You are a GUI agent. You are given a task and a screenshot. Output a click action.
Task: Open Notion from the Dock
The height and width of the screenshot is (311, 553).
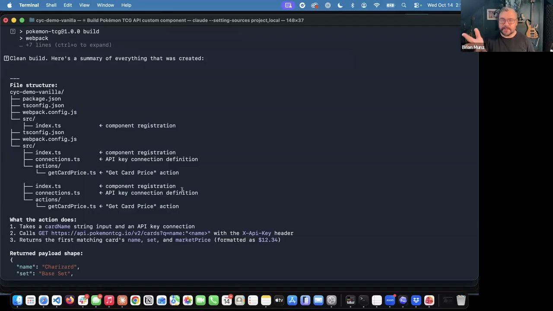tap(148, 300)
